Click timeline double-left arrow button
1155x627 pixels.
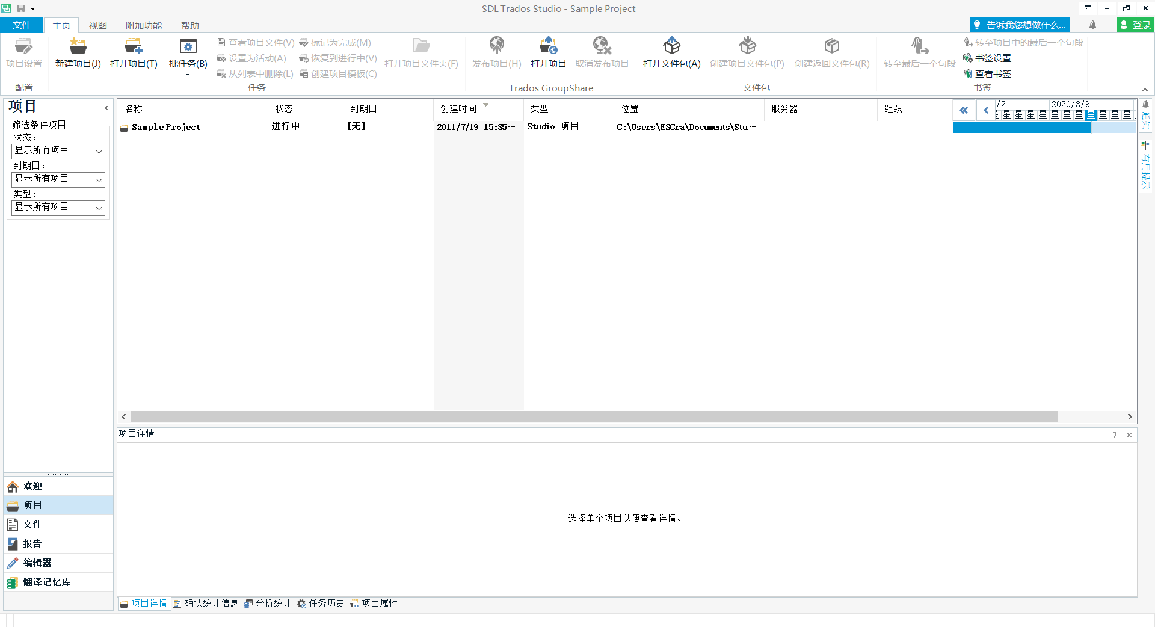coord(964,110)
